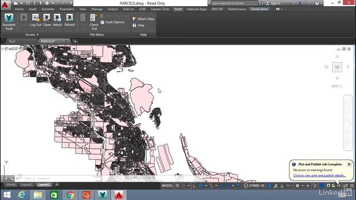Toggle clean screen icon in status bar

pyautogui.click(x=345, y=186)
